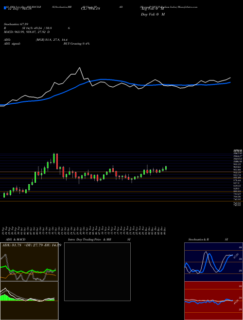Image resolution: width=243 pixels, height=320 pixels.
Task: Select the 'Stochastics: 67.59' reading
Action: click(16, 24)
